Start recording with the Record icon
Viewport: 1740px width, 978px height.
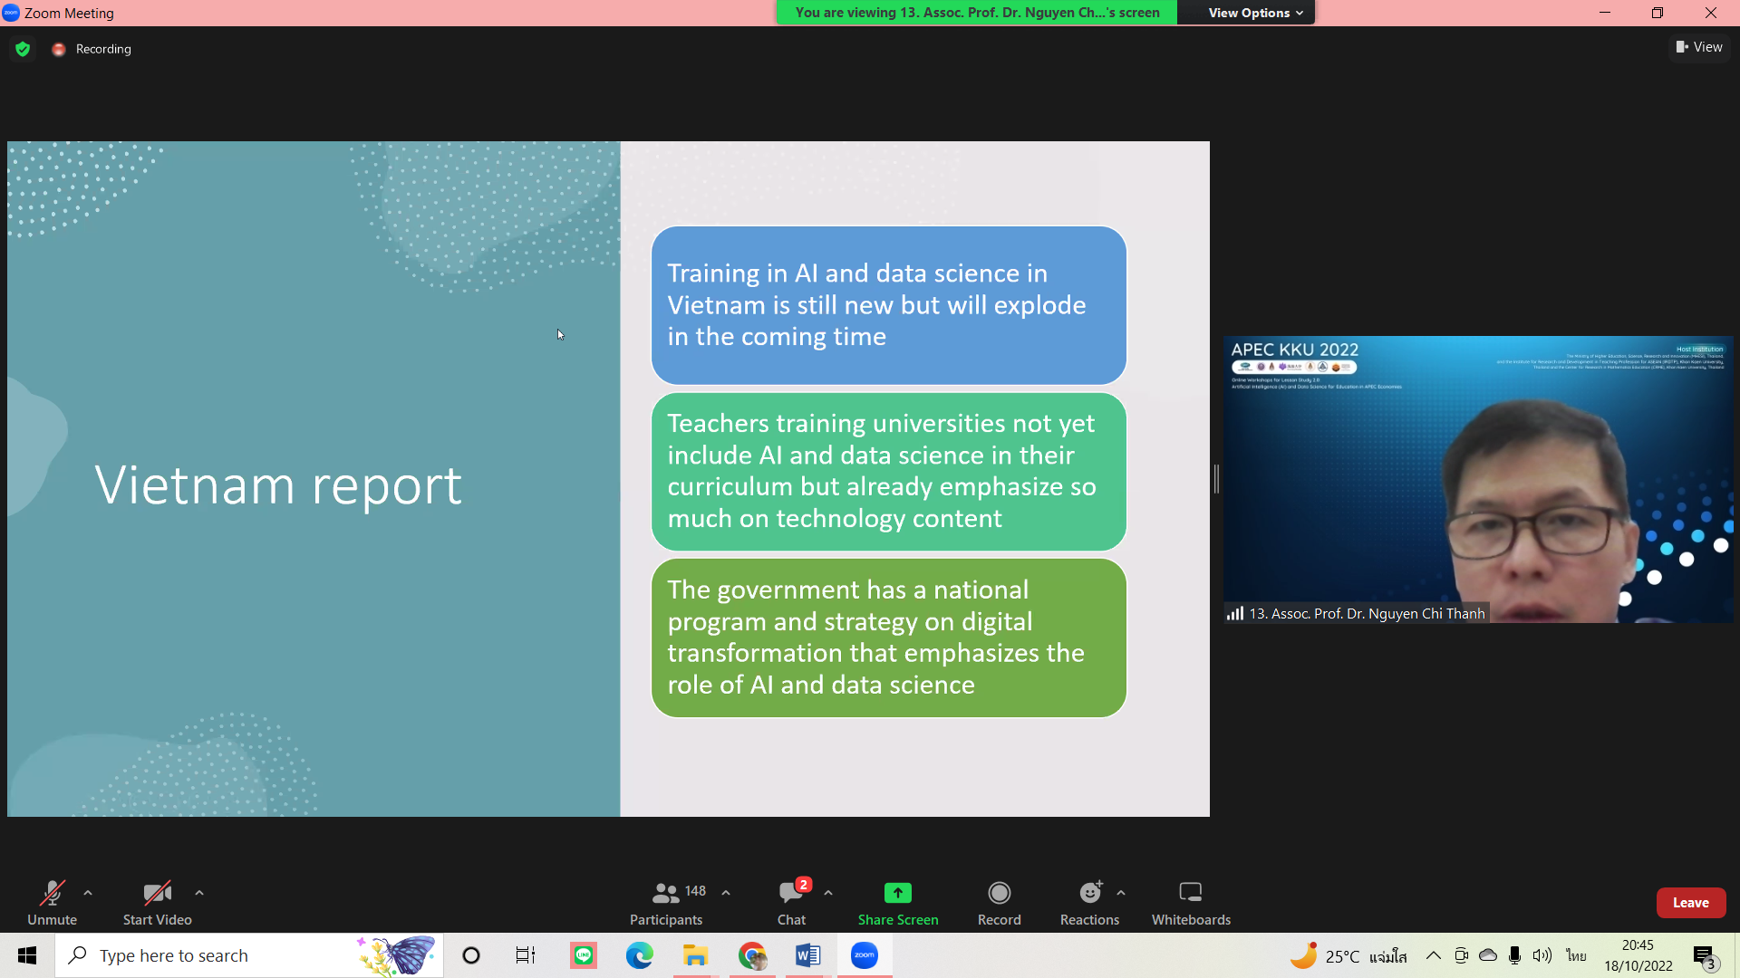click(999, 893)
